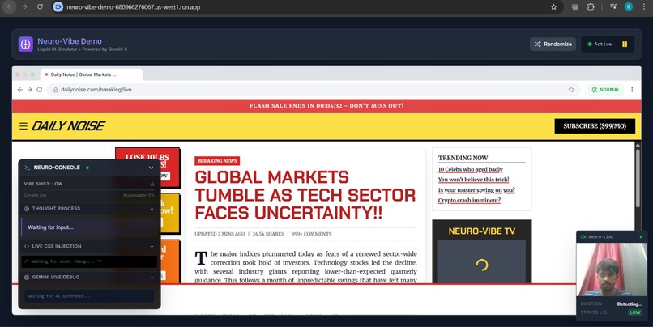Collapse the Live CSS Injection section
653x327 pixels.
(152, 246)
